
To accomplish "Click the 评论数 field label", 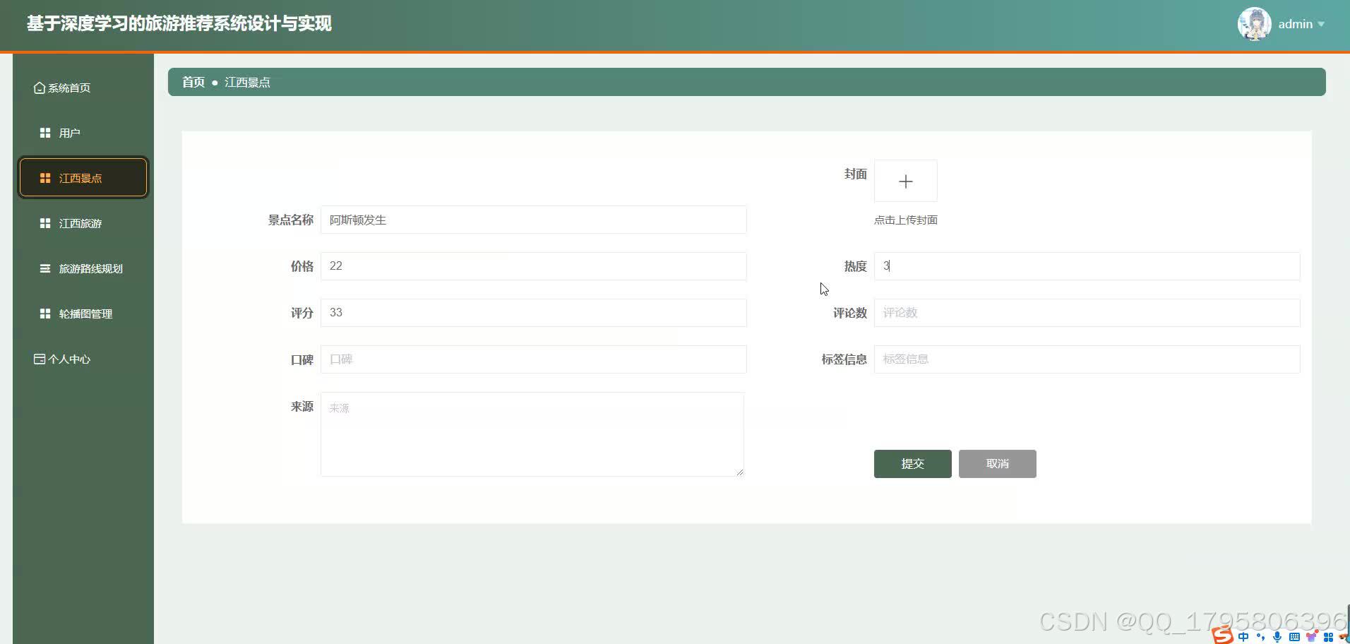I will (x=849, y=313).
